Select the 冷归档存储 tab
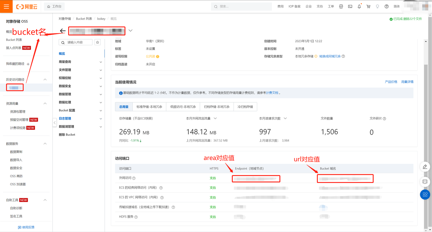 click(245, 107)
